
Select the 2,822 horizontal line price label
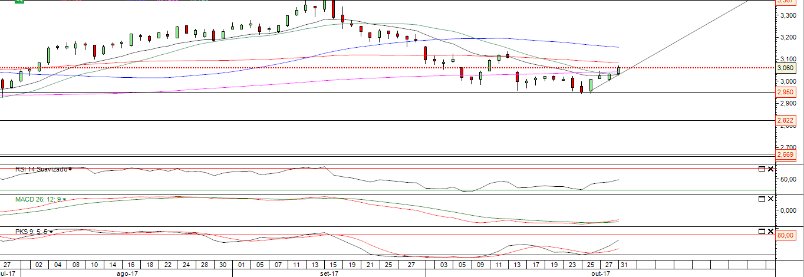(785, 120)
